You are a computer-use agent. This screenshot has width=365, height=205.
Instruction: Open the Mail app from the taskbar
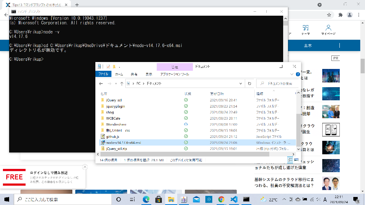coord(196,200)
